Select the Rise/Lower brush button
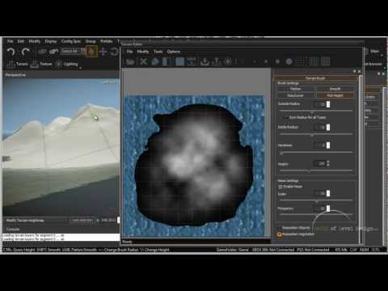This screenshot has height=291, width=388. tap(296, 95)
